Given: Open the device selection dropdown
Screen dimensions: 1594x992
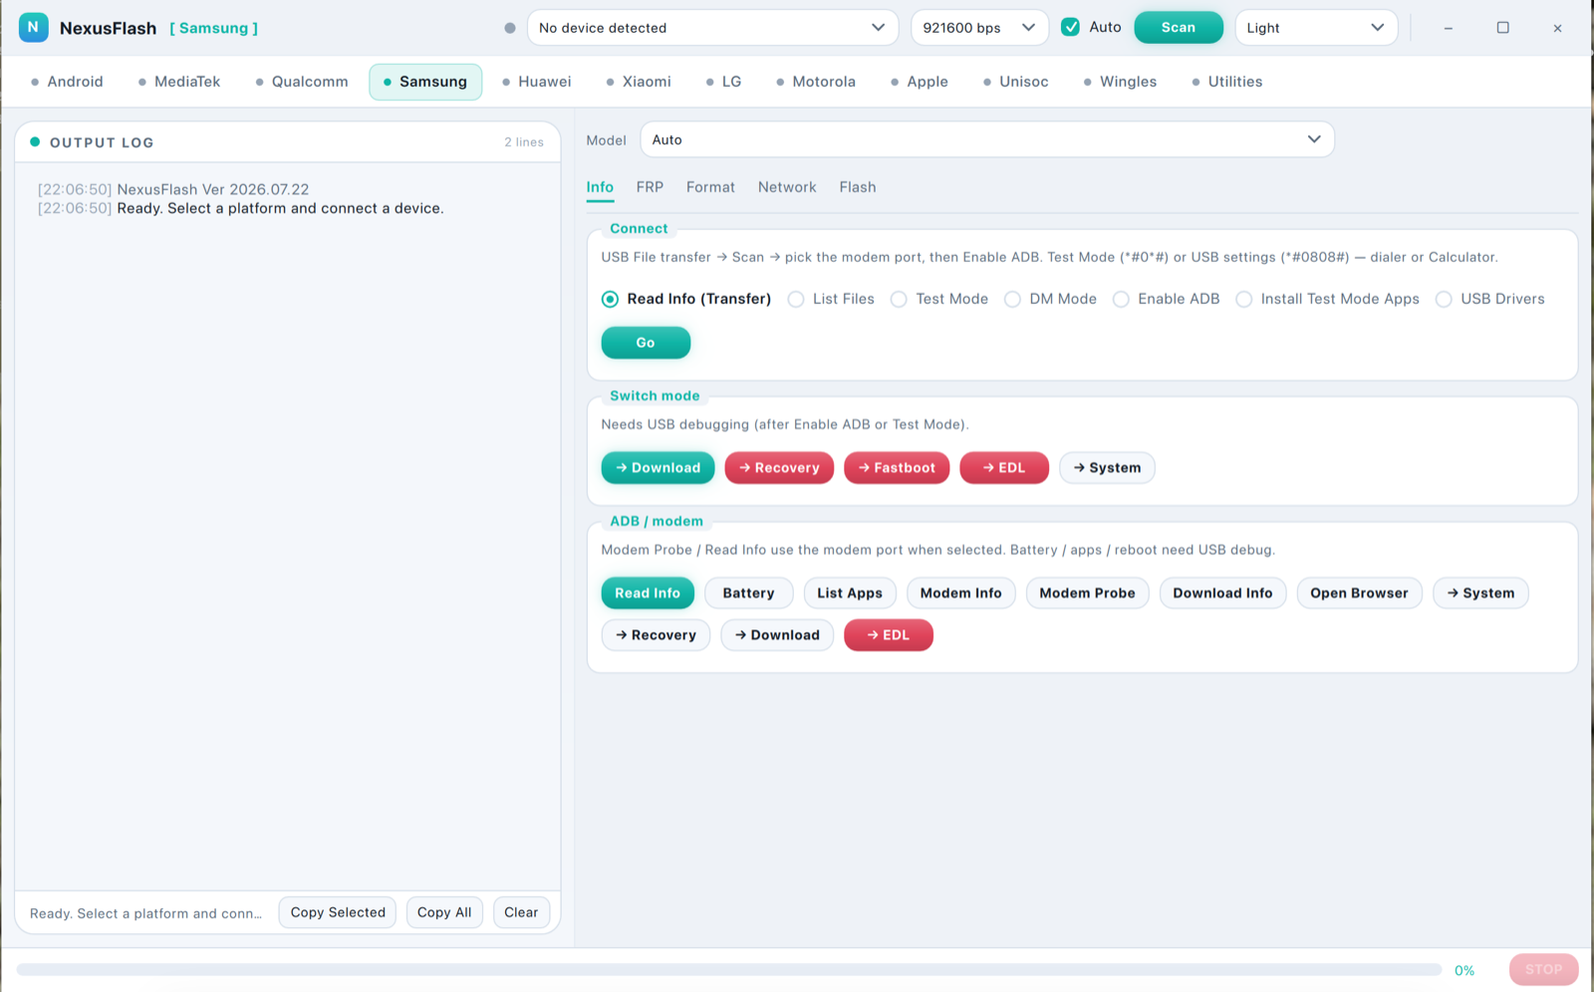Looking at the screenshot, I should tap(712, 28).
